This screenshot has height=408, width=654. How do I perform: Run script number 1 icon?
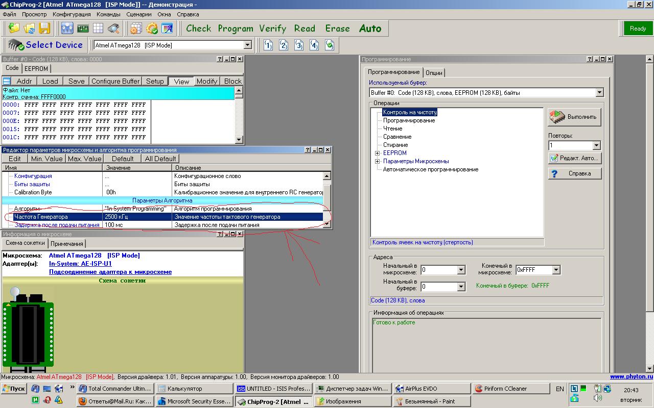268,45
